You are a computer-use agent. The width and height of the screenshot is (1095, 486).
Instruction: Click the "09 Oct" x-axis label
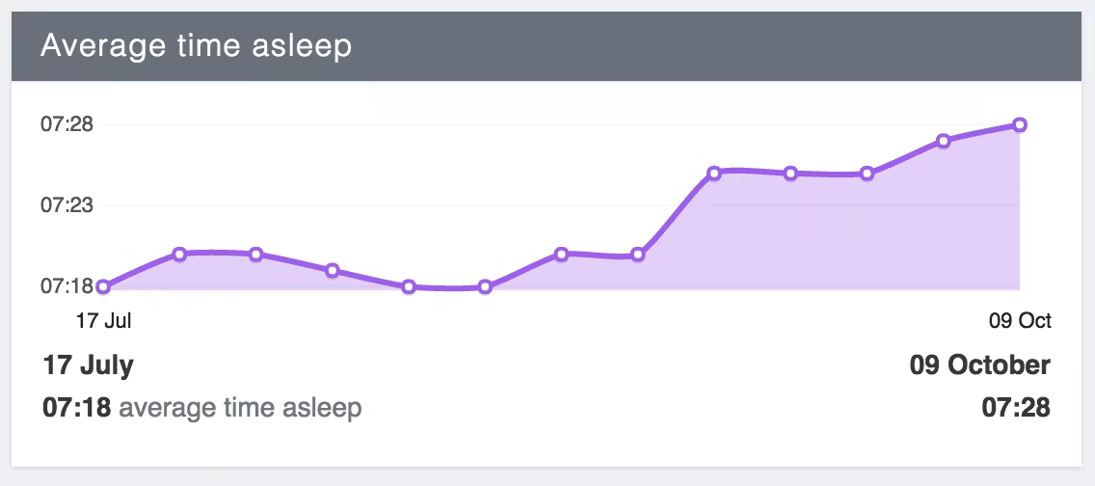tap(1022, 321)
